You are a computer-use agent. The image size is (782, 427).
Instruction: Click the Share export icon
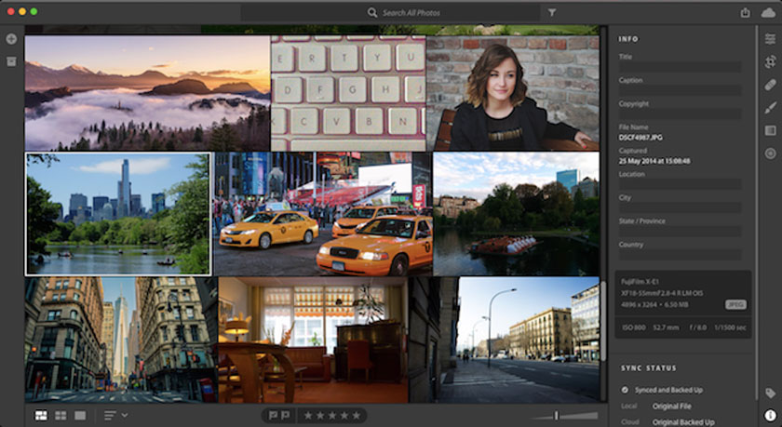[x=745, y=12]
